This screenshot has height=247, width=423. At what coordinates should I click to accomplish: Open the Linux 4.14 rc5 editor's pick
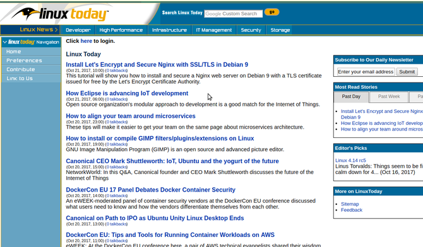(350, 160)
